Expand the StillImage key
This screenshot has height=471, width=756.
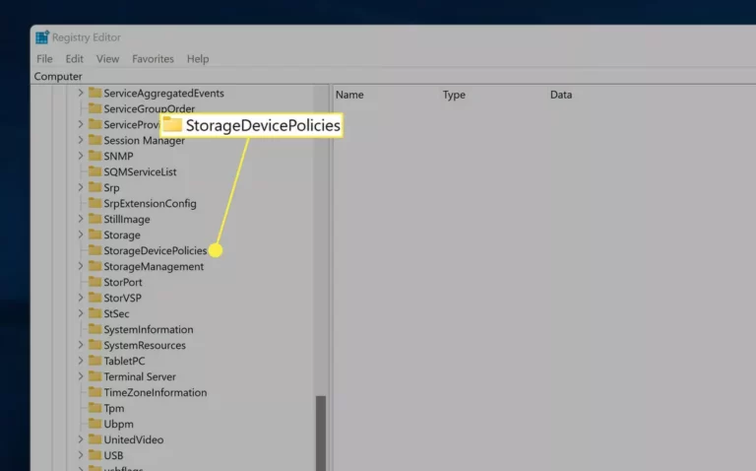(81, 219)
